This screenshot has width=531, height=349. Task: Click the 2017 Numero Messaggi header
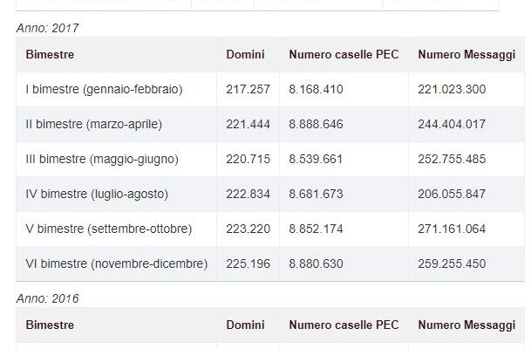pos(466,55)
